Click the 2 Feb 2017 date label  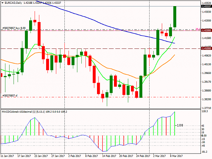click(x=75, y=156)
